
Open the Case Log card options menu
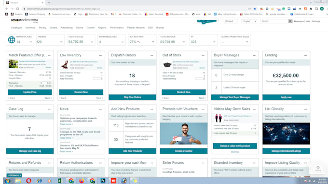coord(49,109)
